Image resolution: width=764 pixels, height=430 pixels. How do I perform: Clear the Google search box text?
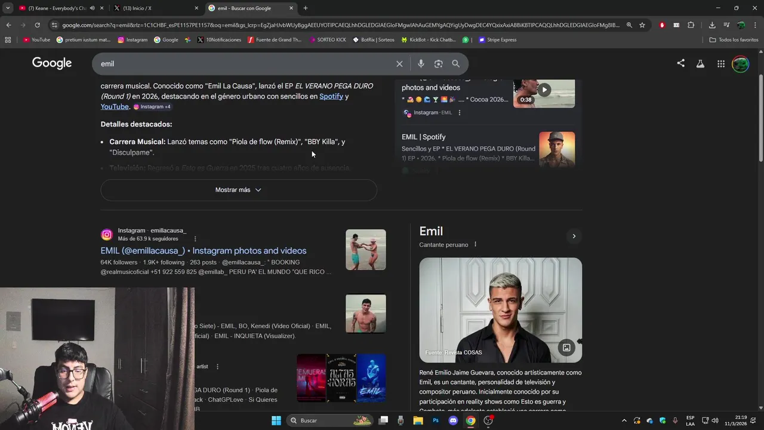click(399, 64)
